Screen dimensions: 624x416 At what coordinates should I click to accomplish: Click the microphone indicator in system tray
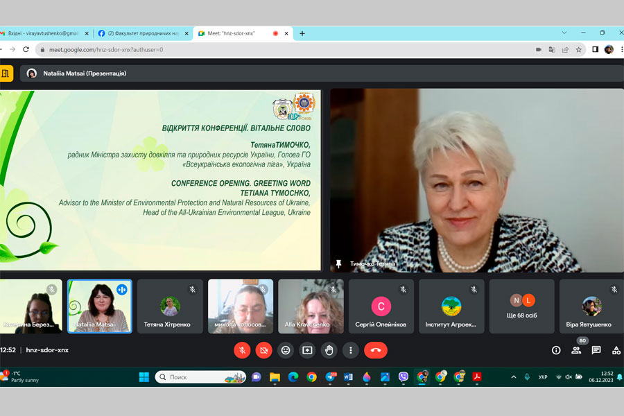click(527, 377)
